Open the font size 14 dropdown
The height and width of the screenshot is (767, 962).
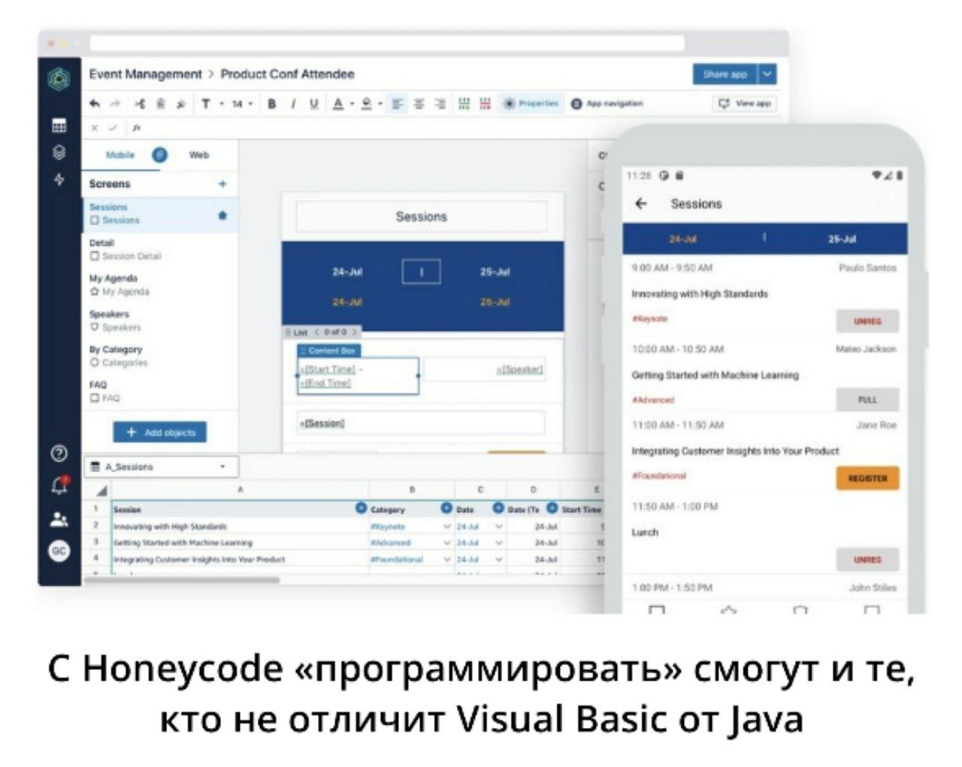[x=242, y=104]
